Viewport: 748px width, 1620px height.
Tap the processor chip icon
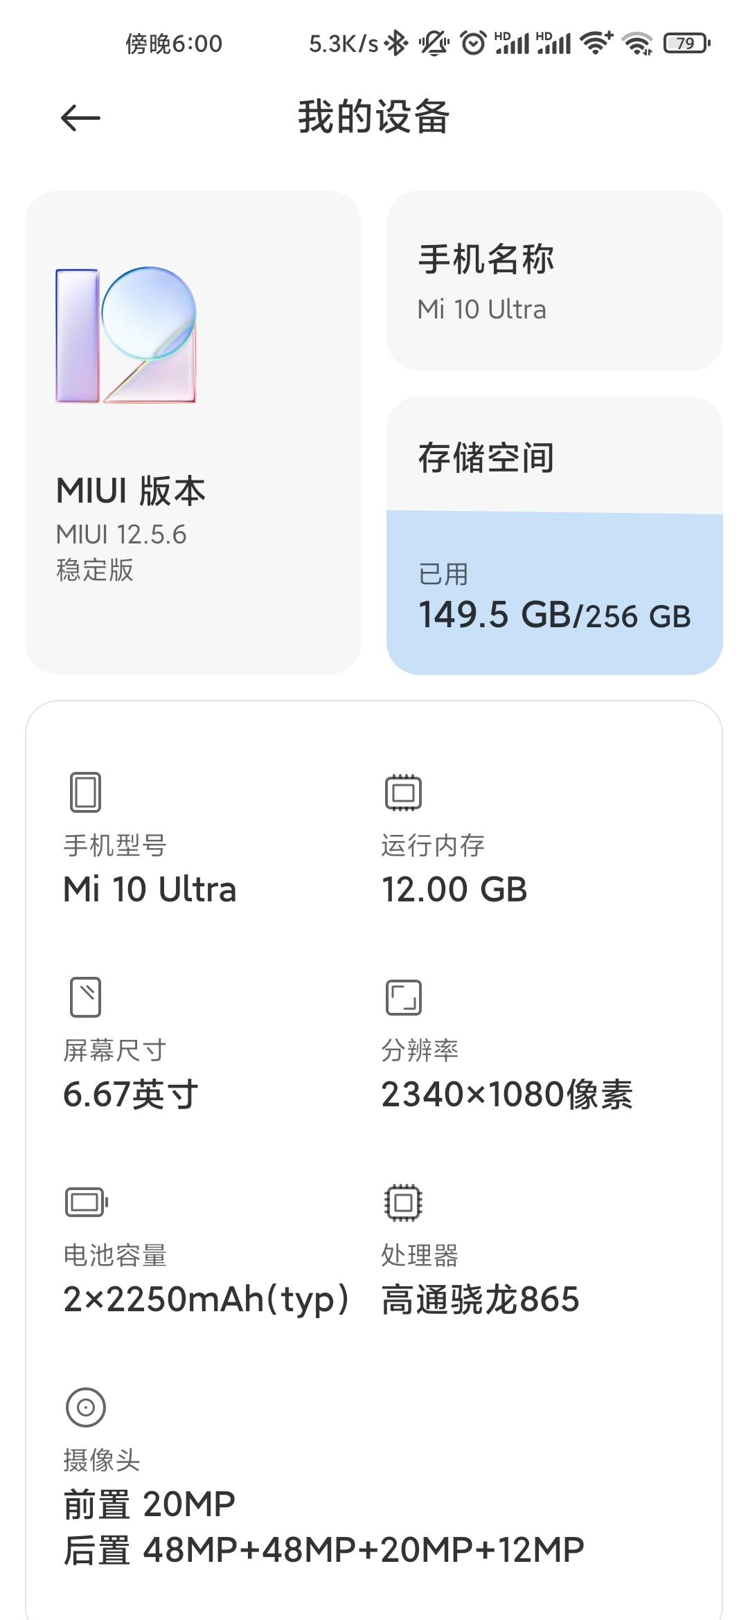coord(403,1202)
